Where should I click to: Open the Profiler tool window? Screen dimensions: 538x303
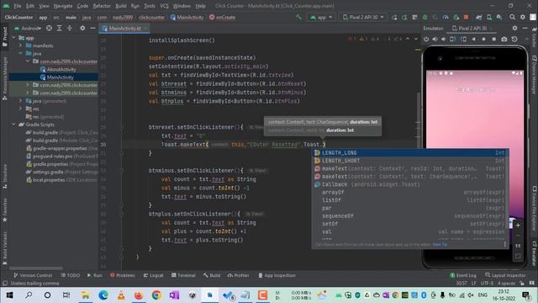pos(238,275)
